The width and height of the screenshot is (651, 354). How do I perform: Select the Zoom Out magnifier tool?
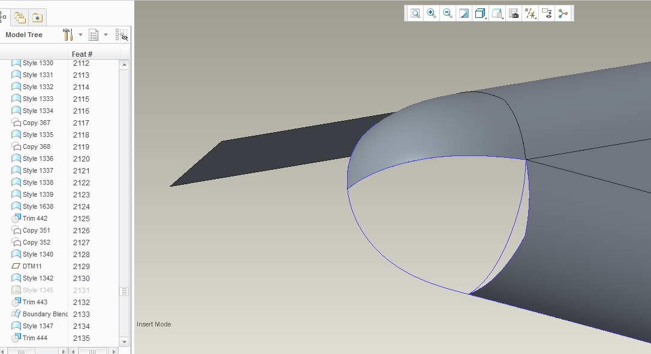click(448, 14)
